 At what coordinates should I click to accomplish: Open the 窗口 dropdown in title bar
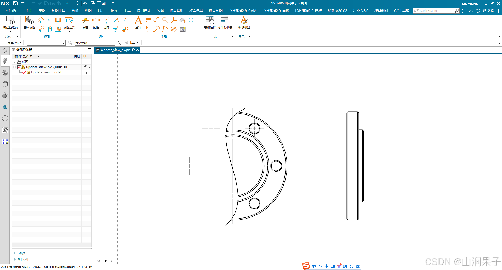104,3
